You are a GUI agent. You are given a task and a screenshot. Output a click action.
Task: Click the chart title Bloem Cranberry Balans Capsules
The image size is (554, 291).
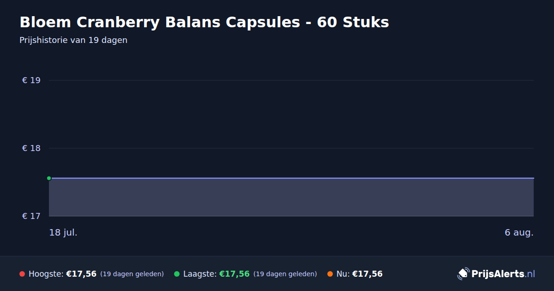click(160, 22)
